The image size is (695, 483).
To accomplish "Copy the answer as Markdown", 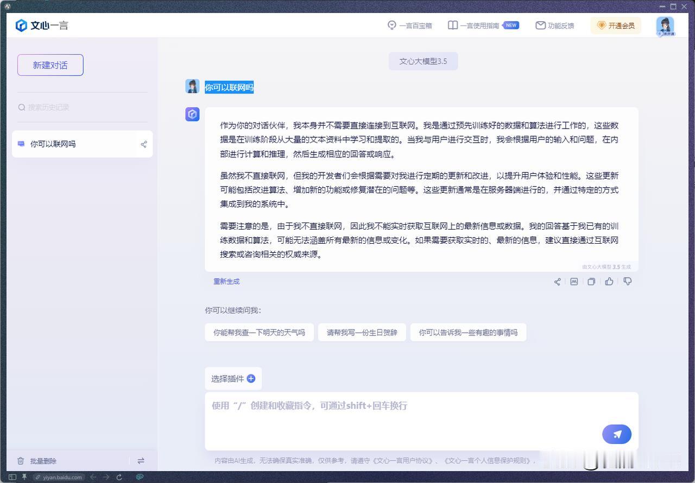I will tap(574, 282).
